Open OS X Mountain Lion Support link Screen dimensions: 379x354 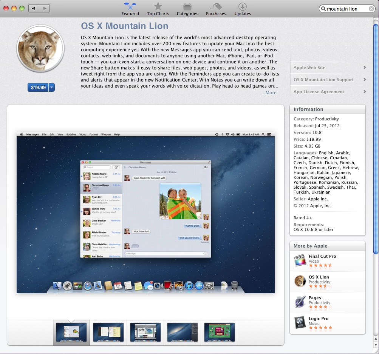(x=323, y=80)
